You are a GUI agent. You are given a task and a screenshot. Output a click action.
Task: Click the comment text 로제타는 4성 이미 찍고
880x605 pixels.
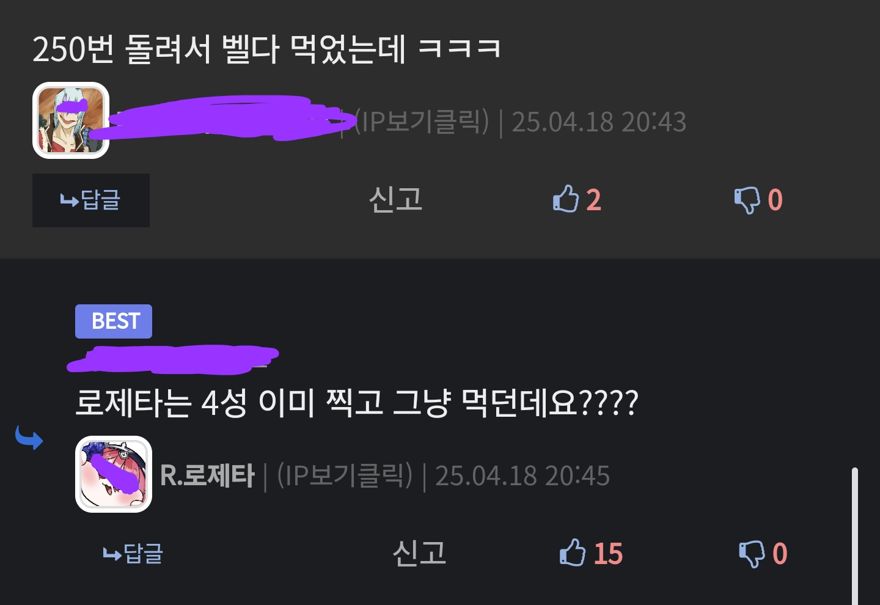point(229,403)
